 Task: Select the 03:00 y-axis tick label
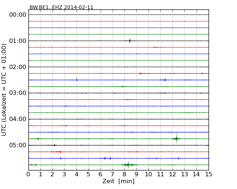[18, 93]
